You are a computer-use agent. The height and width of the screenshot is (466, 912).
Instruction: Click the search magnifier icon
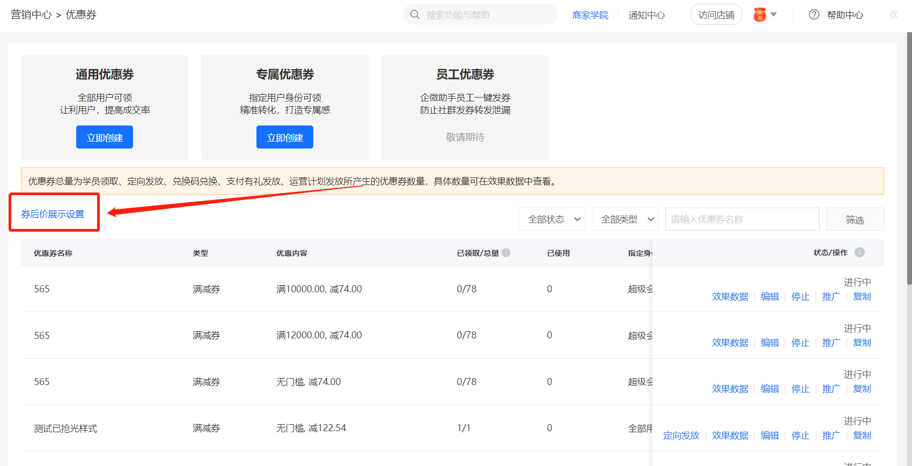(415, 14)
